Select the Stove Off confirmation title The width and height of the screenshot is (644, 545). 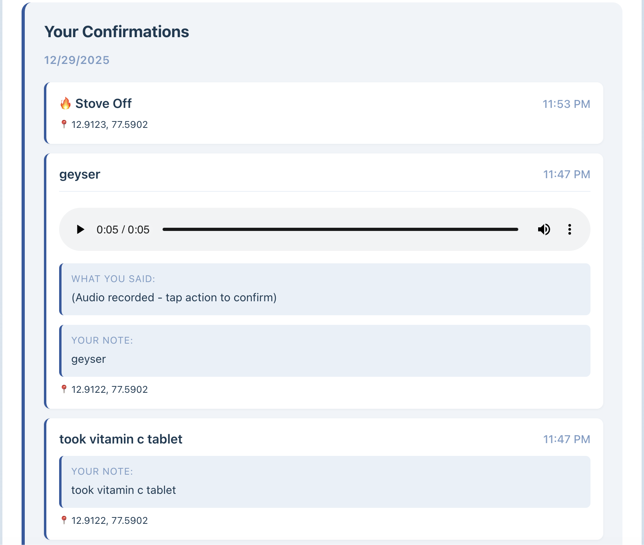click(103, 103)
